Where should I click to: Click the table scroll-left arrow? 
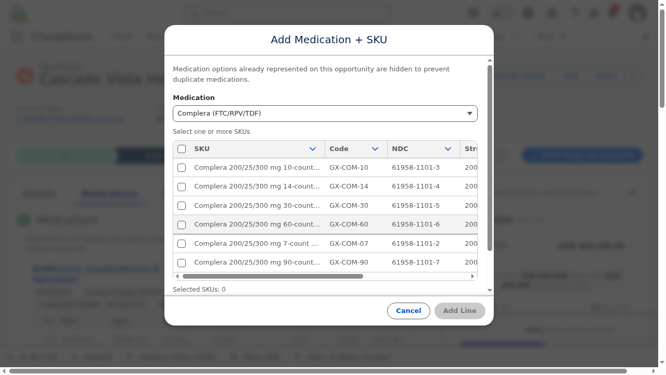pos(177,276)
